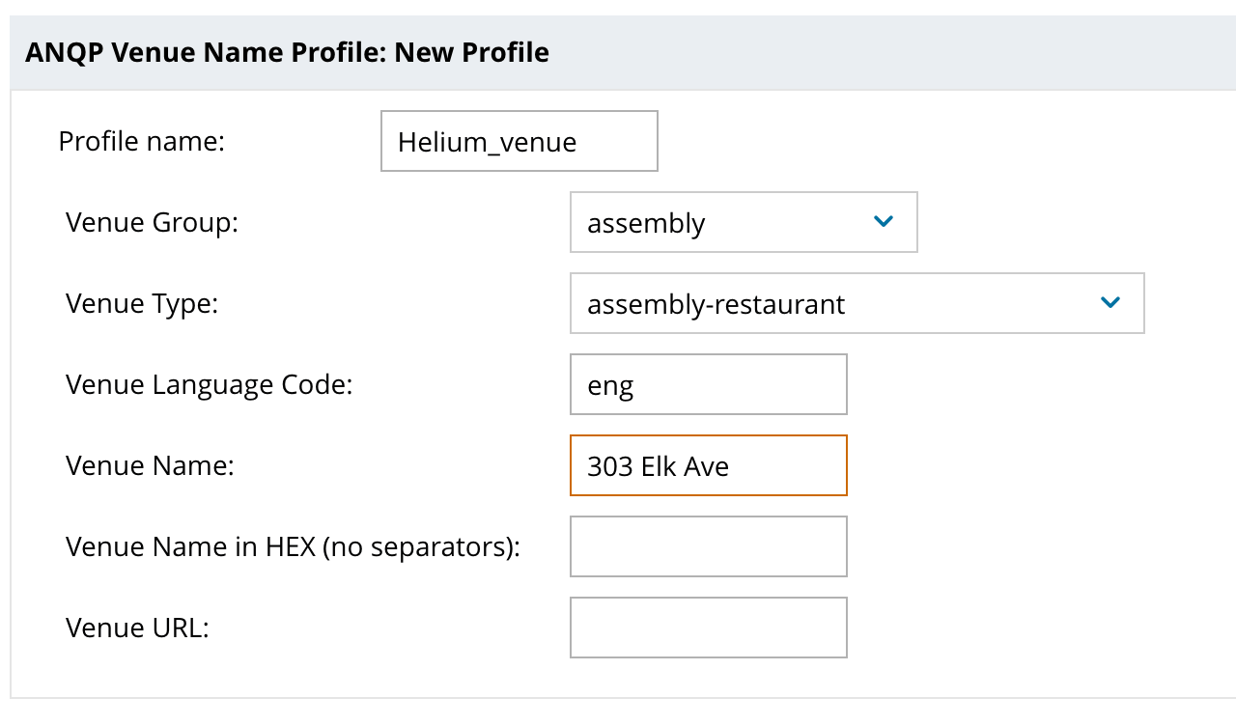1236x726 pixels.
Task: Place cursor on '303 Elk Ave' text
Action: pos(658,467)
